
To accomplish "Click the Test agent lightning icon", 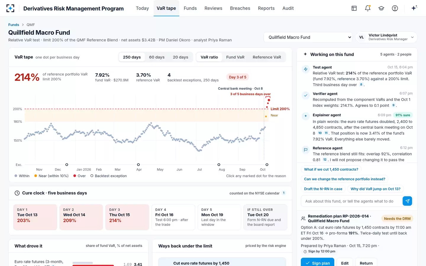I will [306, 69].
